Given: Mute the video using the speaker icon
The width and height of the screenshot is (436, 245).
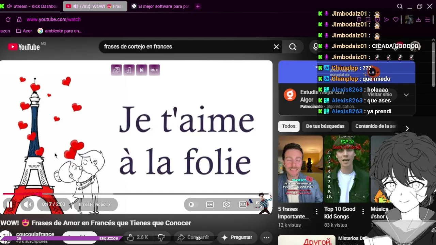Looking at the screenshot, I should pos(27,204).
